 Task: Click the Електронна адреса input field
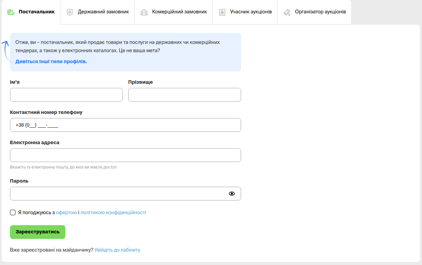click(x=126, y=155)
